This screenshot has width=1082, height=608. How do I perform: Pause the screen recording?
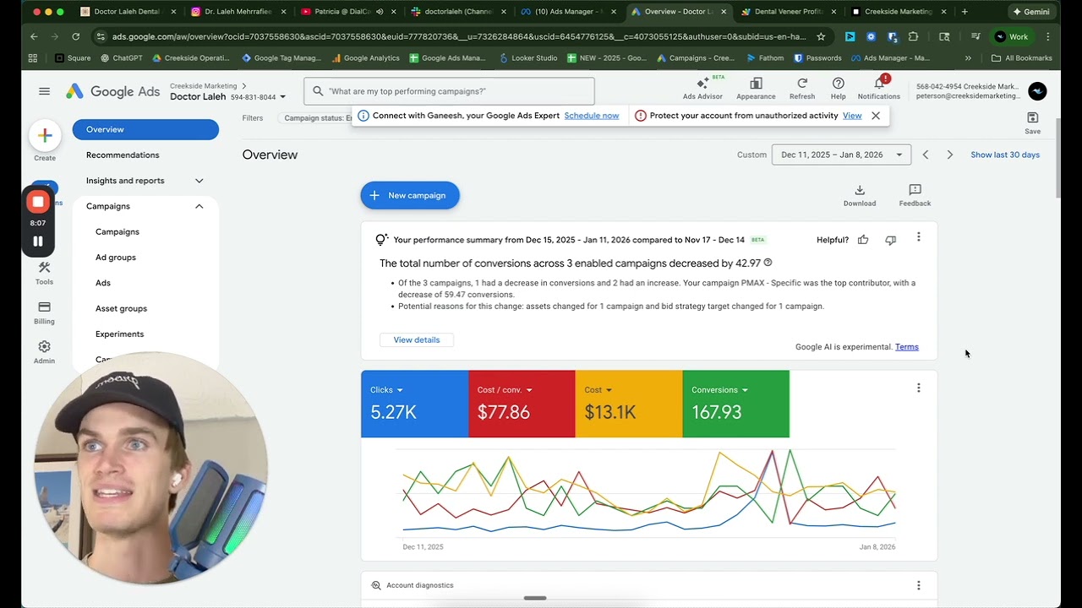click(x=37, y=241)
